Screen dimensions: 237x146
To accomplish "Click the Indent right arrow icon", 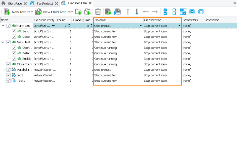I will [155, 12].
